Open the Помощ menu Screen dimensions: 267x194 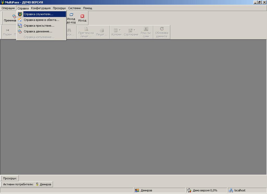click(x=88, y=8)
